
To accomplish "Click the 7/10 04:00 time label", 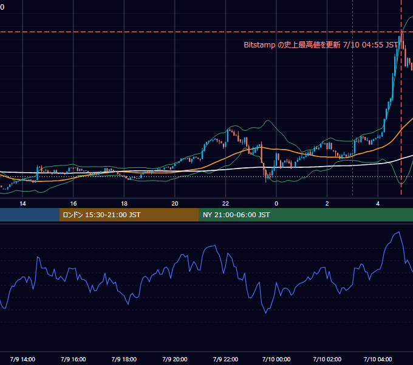I will click(x=378, y=359).
